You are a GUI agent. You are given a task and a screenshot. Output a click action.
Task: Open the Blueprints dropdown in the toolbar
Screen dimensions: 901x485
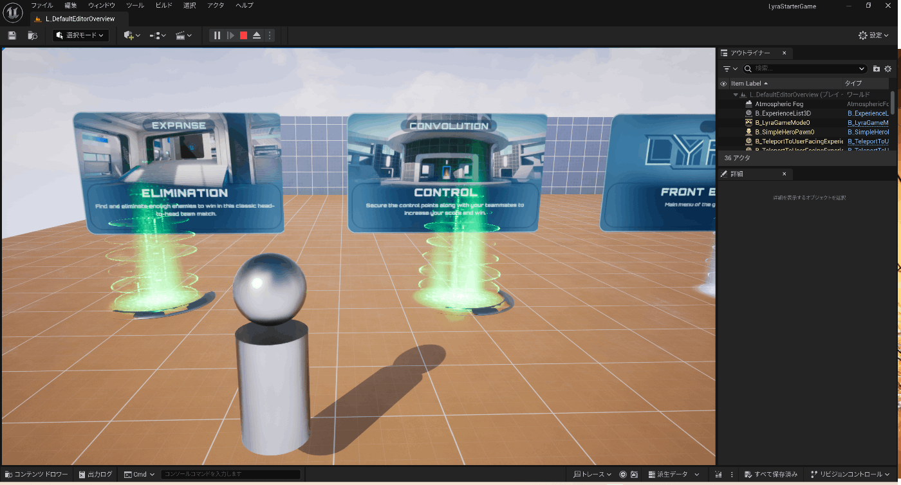(158, 35)
